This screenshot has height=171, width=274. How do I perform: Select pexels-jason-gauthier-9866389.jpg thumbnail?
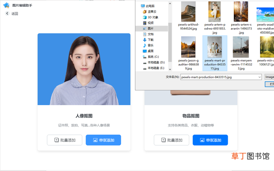tap(188, 47)
